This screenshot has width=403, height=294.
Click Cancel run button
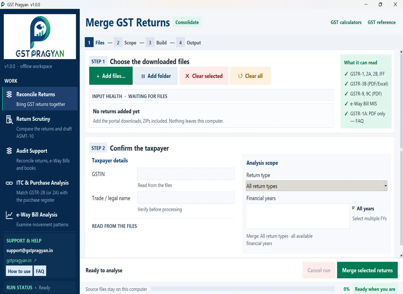[319, 270]
